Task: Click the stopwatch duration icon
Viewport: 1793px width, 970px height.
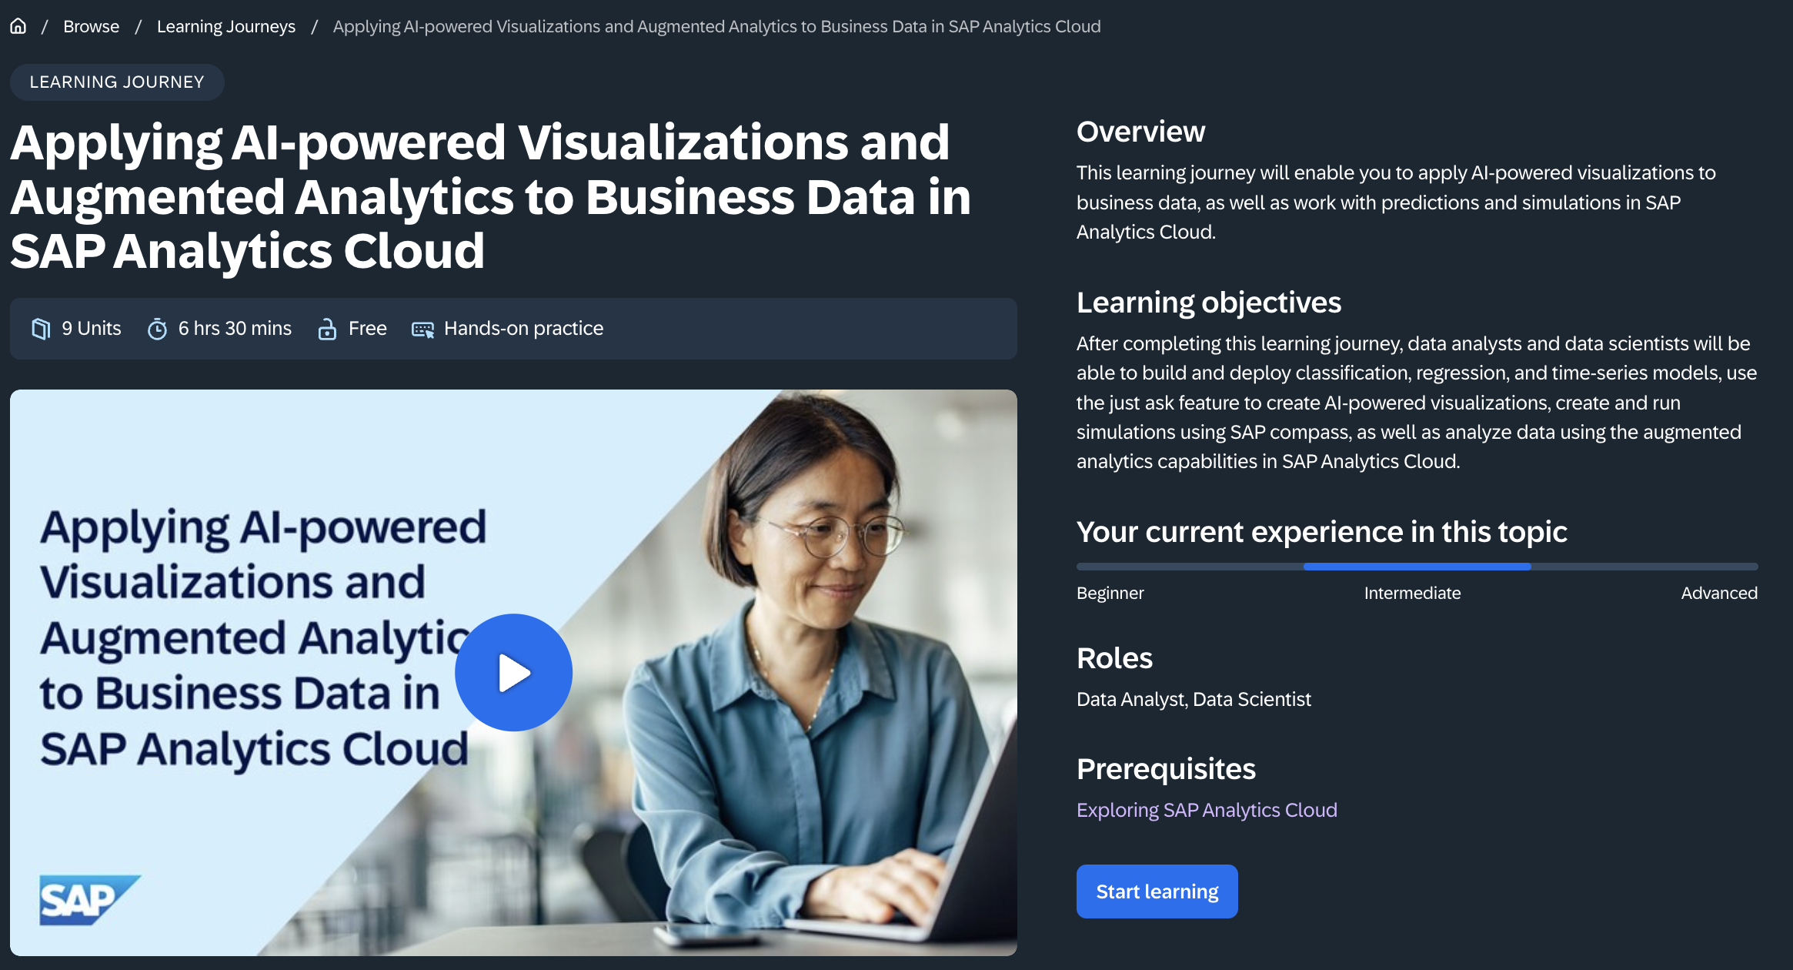Action: [x=157, y=329]
